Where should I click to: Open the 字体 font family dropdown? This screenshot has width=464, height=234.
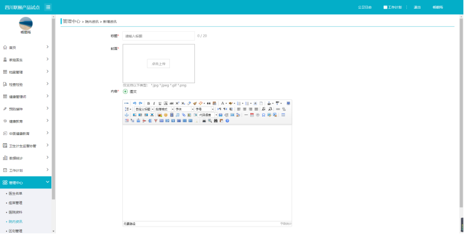(x=184, y=109)
